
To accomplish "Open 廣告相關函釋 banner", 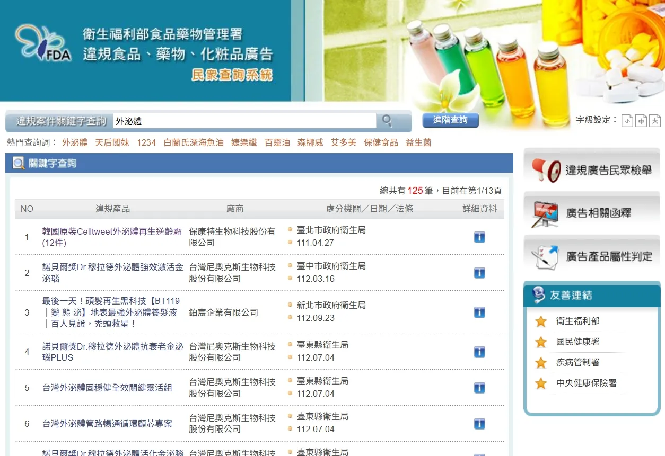I will point(592,213).
